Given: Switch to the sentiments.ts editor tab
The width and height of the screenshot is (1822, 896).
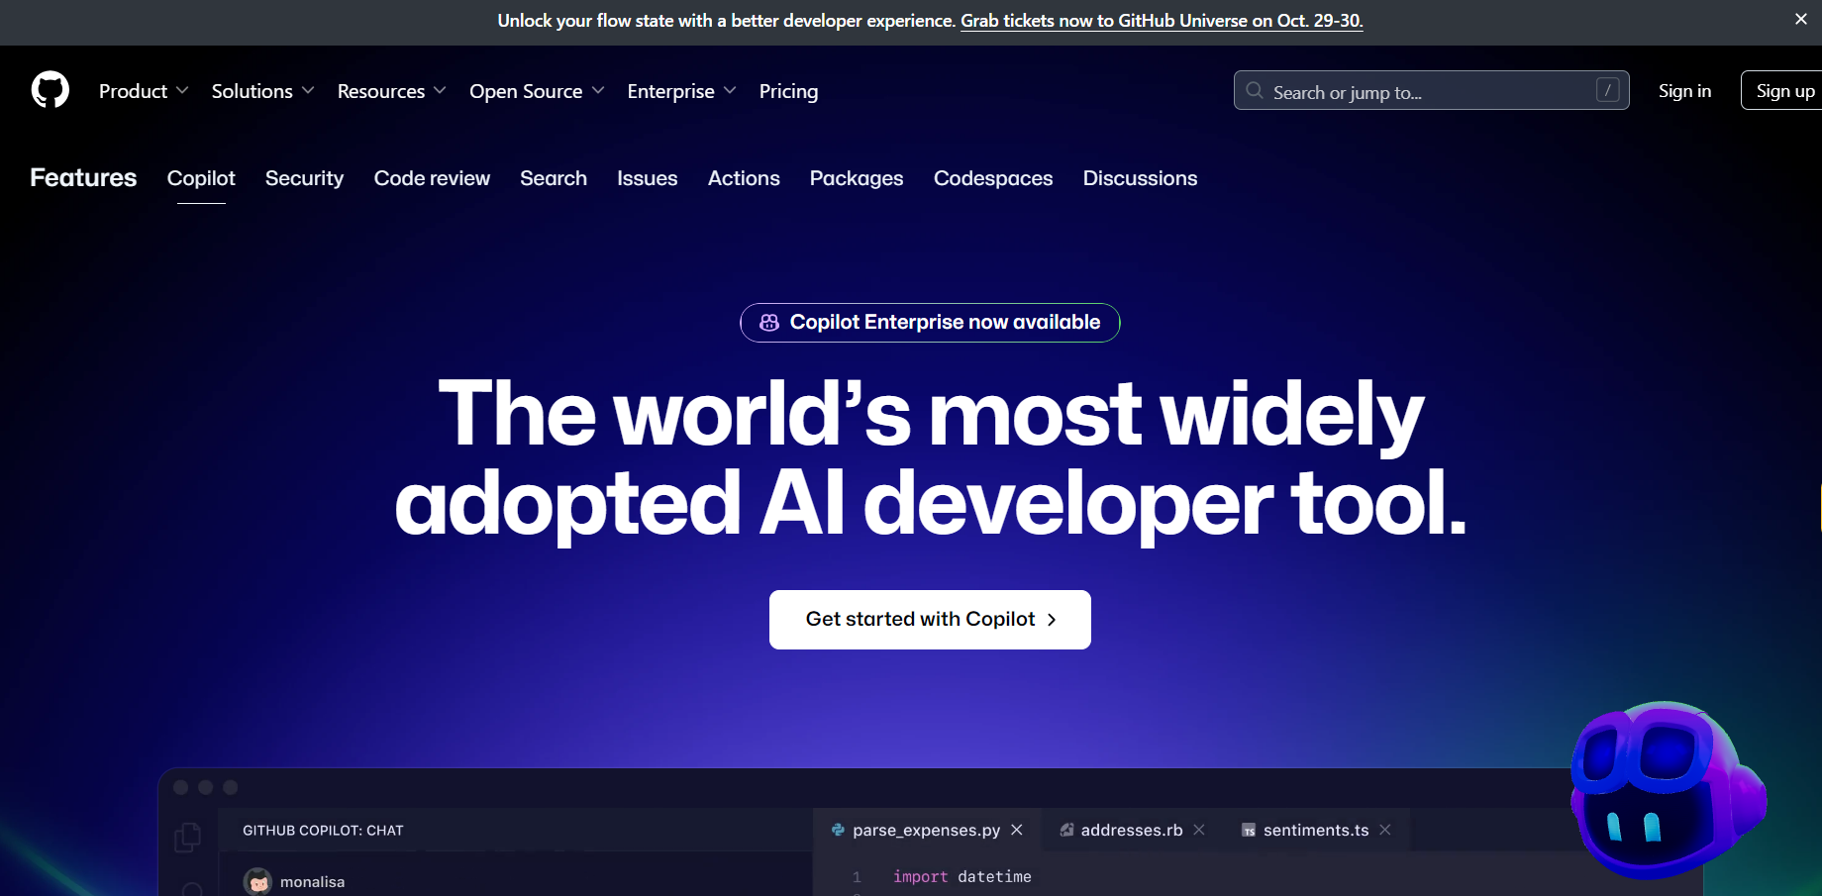Looking at the screenshot, I should pyautogui.click(x=1316, y=830).
